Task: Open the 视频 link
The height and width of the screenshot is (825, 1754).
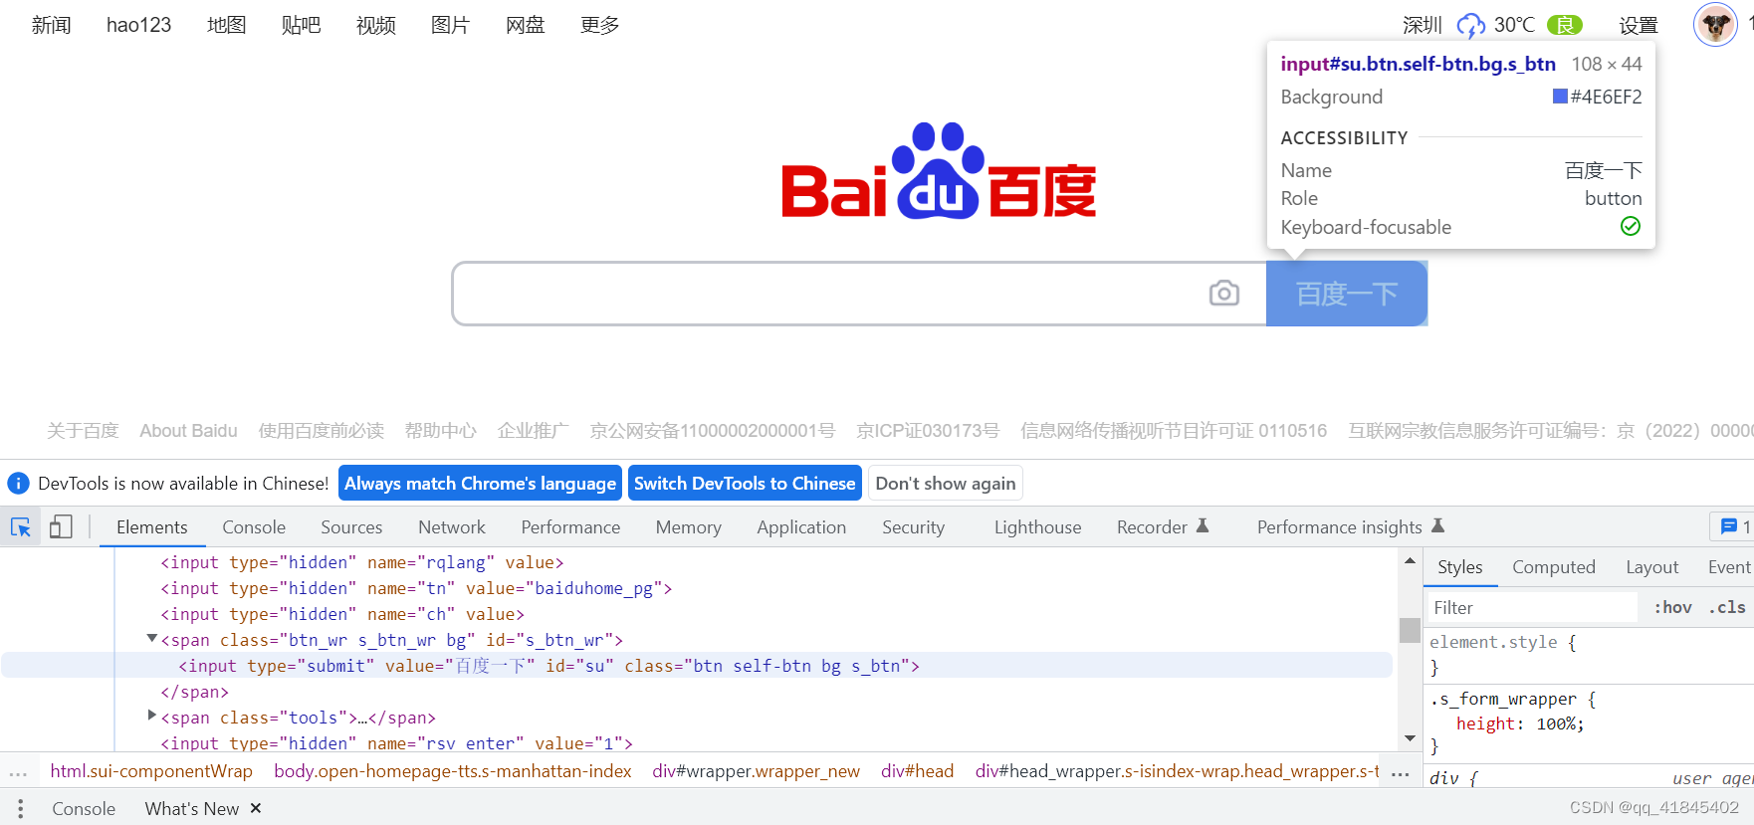Action: pyautogui.click(x=375, y=25)
